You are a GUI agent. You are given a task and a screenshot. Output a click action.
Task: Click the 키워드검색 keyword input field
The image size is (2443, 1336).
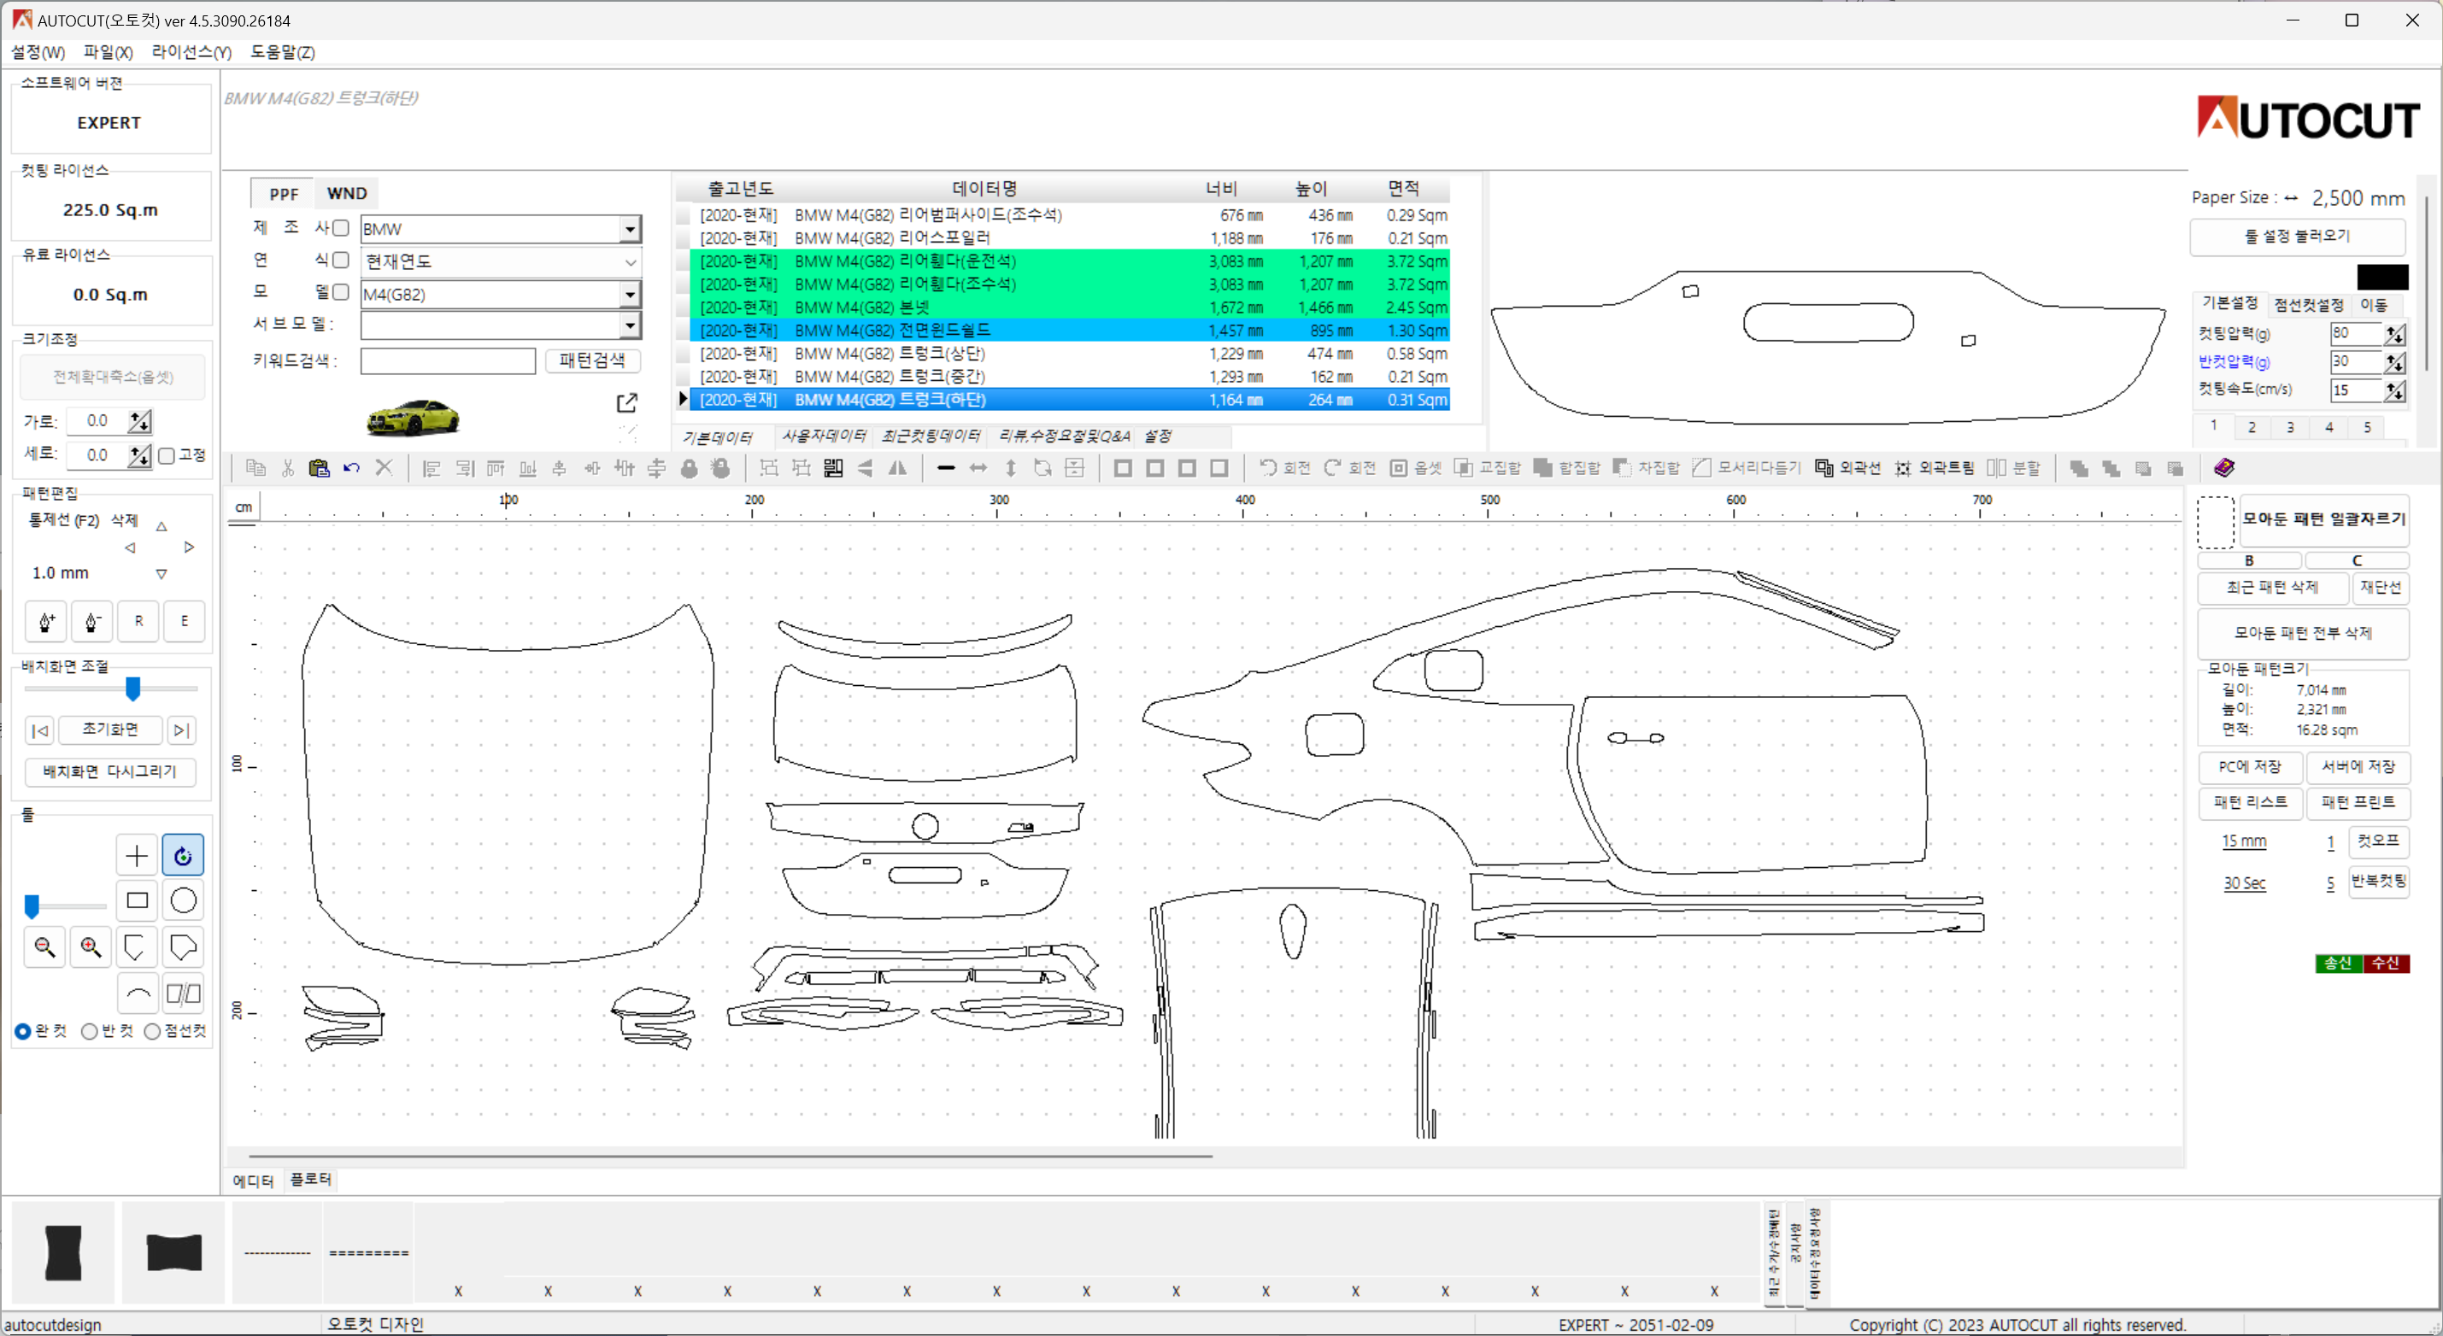[x=448, y=361]
